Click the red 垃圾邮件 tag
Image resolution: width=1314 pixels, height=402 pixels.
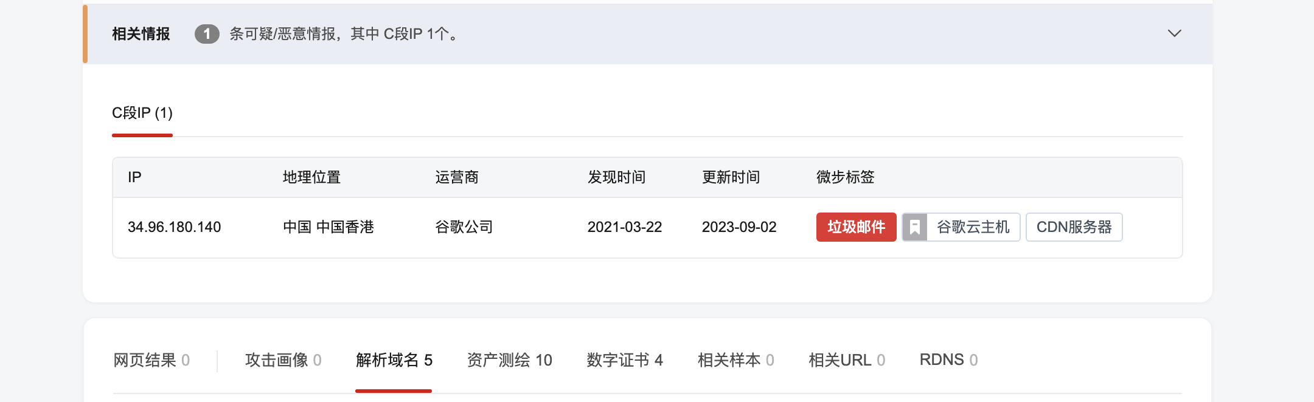[x=856, y=227]
